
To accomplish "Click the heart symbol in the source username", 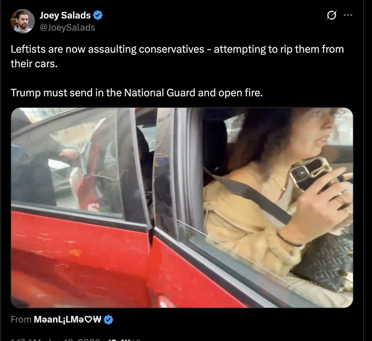I will coord(88,319).
